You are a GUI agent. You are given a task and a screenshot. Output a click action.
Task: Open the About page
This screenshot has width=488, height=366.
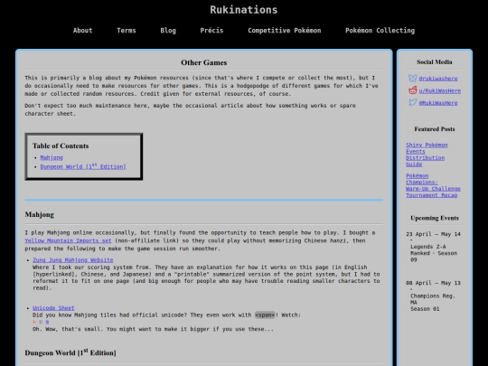pyautogui.click(x=83, y=31)
